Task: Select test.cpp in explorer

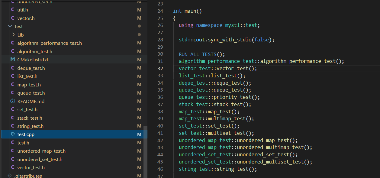Action: (74, 134)
